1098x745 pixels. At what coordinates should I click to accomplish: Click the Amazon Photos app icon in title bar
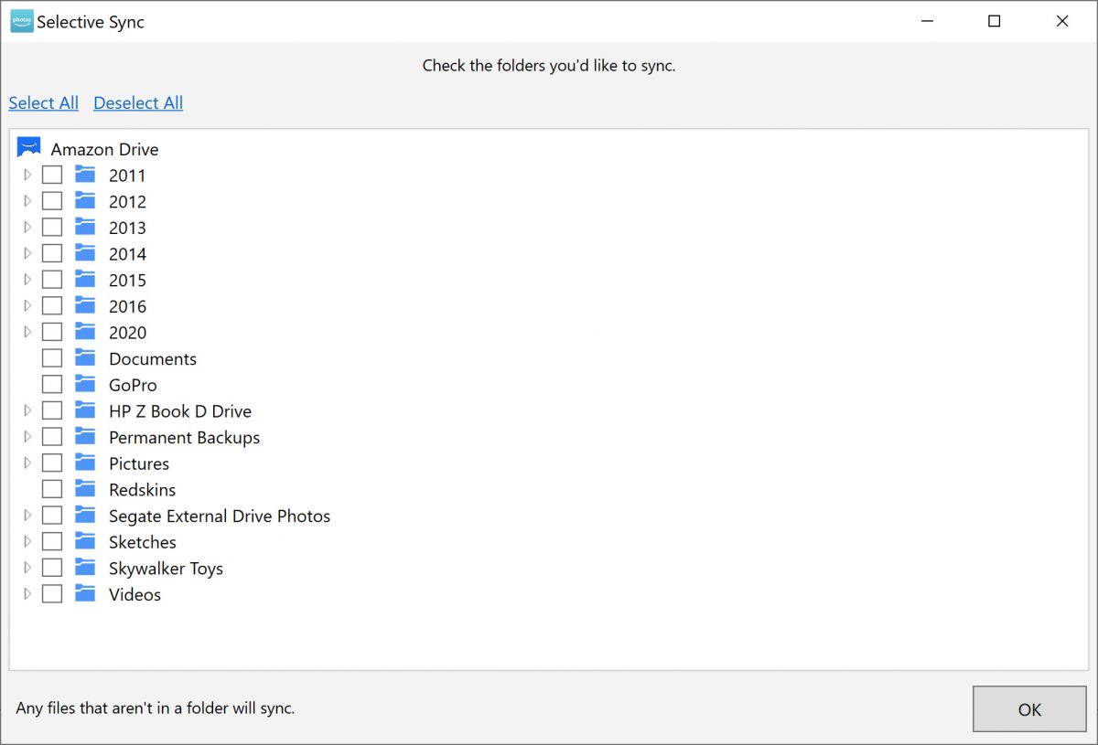pos(21,22)
